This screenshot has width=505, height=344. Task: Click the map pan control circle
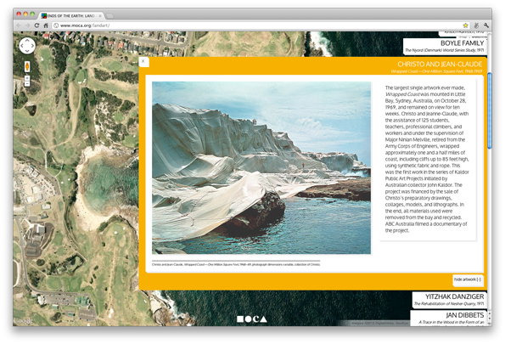27,46
